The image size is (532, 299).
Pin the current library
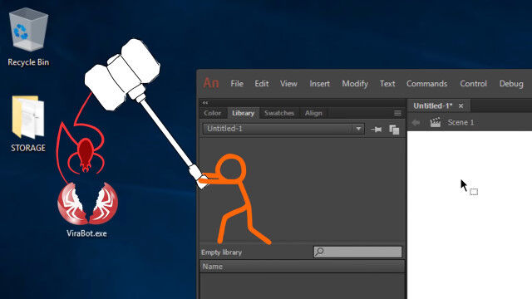click(x=377, y=130)
